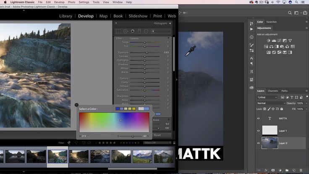Image resolution: width=309 pixels, height=174 pixels.
Task: Add a Curves adjustment in Photoshop
Action: point(279,40)
